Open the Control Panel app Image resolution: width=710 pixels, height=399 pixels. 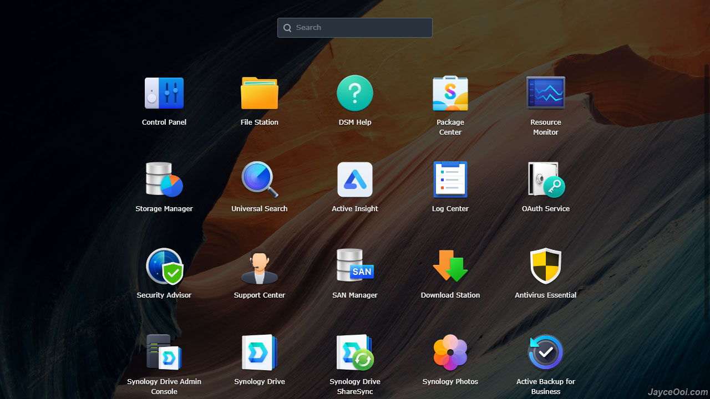pos(164,93)
